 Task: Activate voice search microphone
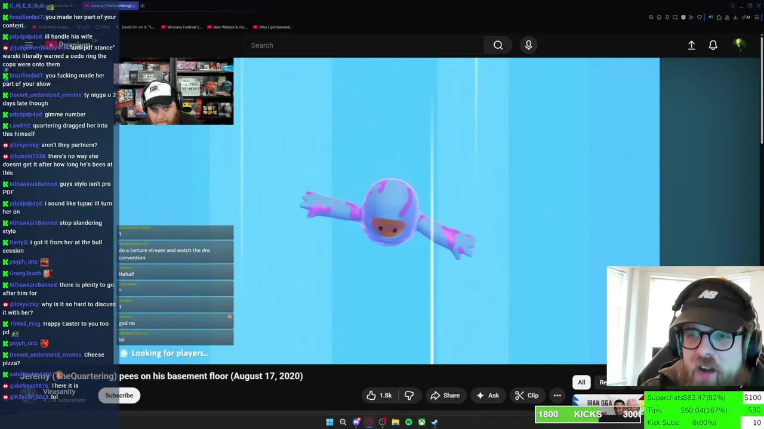click(528, 45)
